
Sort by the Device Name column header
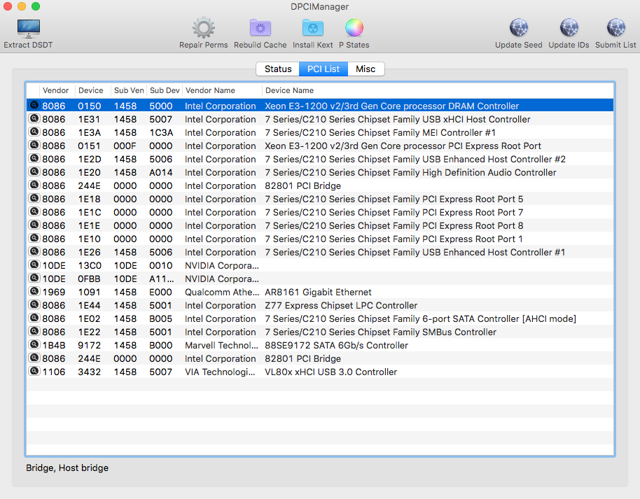click(289, 90)
